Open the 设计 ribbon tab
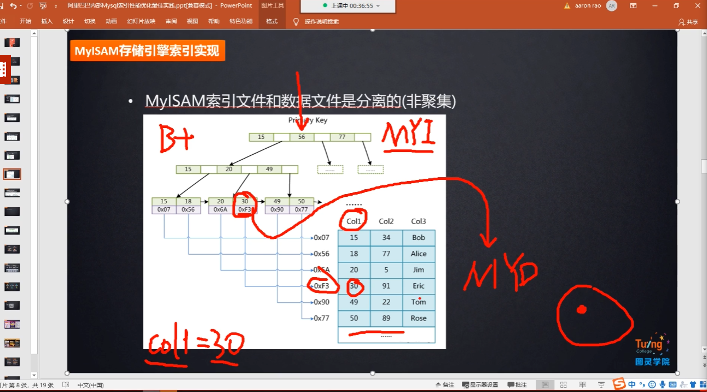Image resolution: width=707 pixels, height=392 pixels. tap(68, 21)
